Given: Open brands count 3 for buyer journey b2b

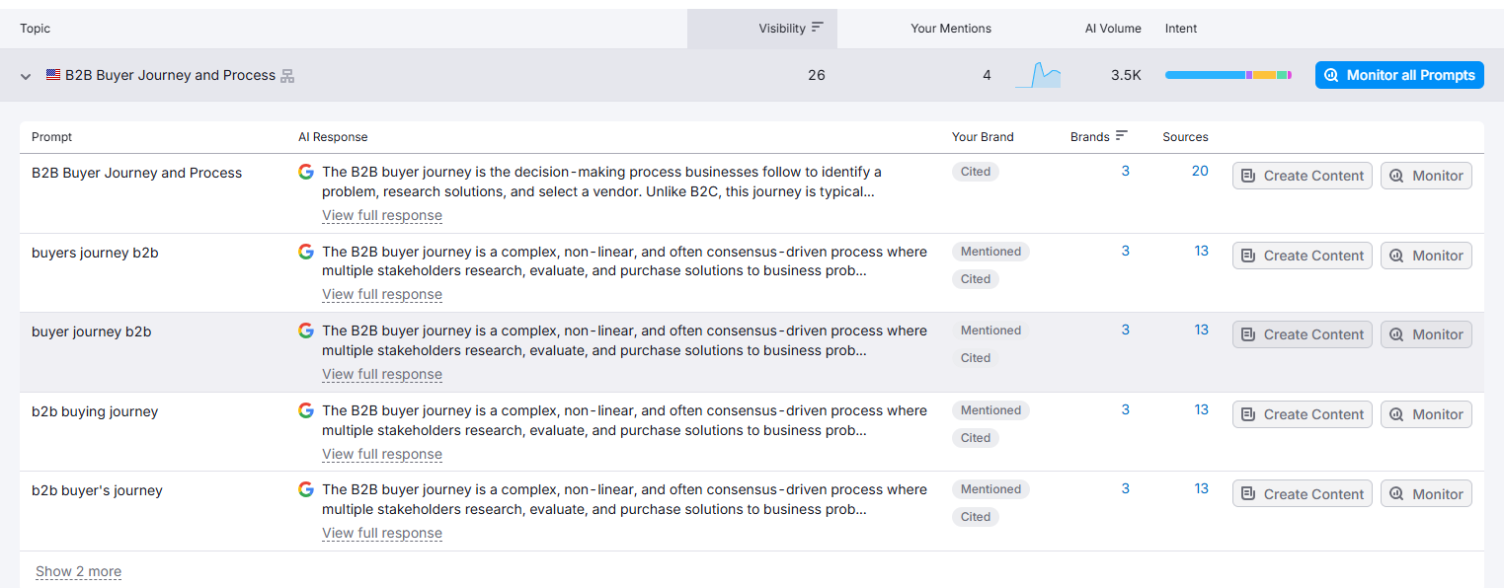Looking at the screenshot, I should point(1125,330).
